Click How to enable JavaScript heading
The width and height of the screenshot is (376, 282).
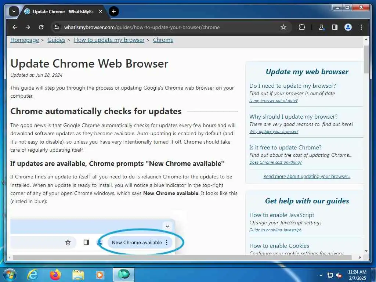282,215
